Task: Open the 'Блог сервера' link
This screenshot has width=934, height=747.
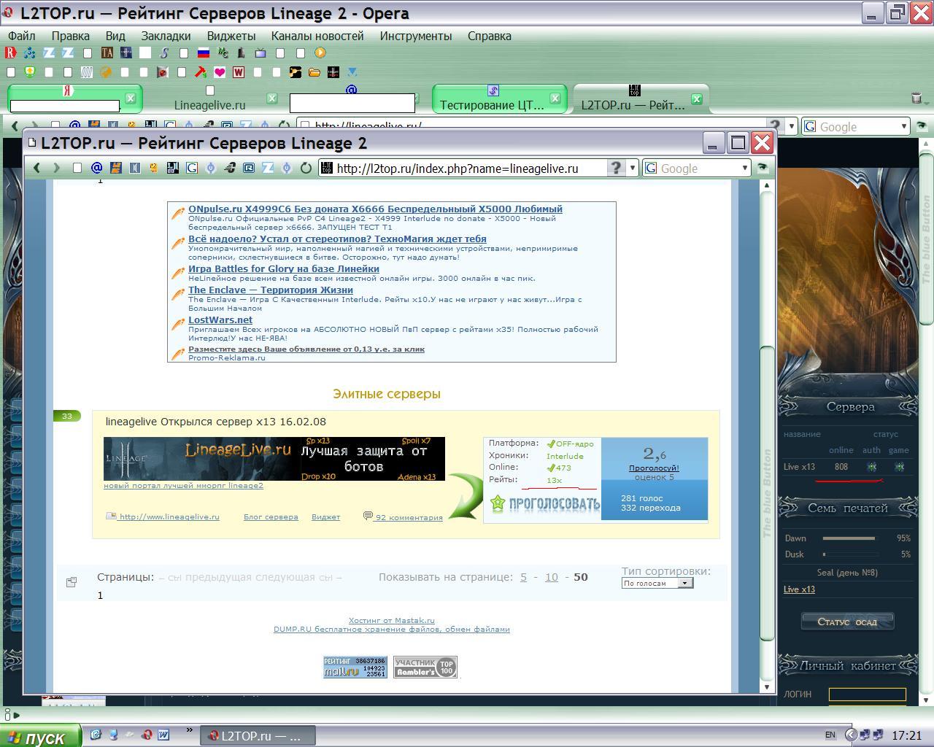Action: (x=271, y=517)
